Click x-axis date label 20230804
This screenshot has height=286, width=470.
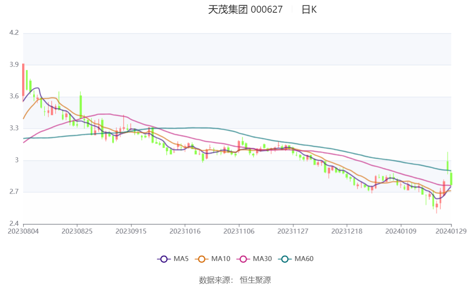[23, 231]
